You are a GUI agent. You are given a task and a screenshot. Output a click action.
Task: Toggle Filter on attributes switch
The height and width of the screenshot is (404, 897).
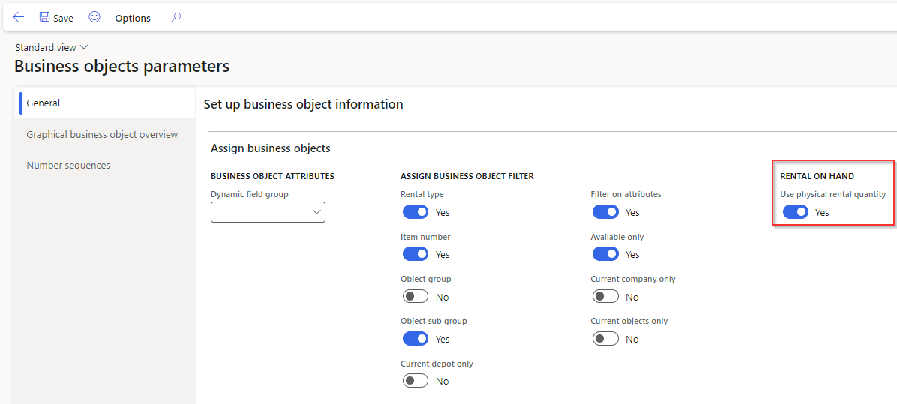(x=605, y=212)
